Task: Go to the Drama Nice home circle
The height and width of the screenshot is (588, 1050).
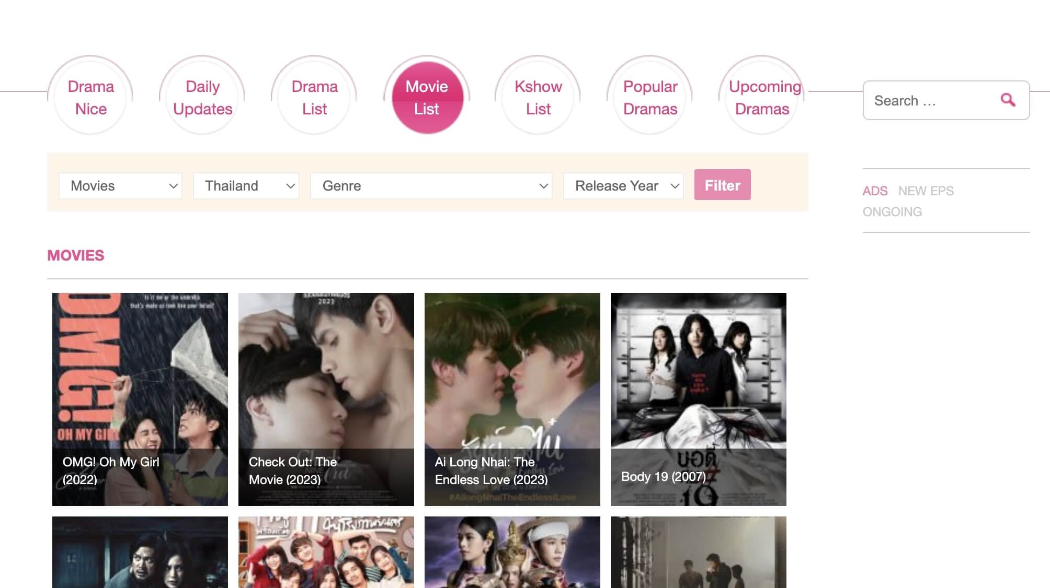Action: [90, 98]
